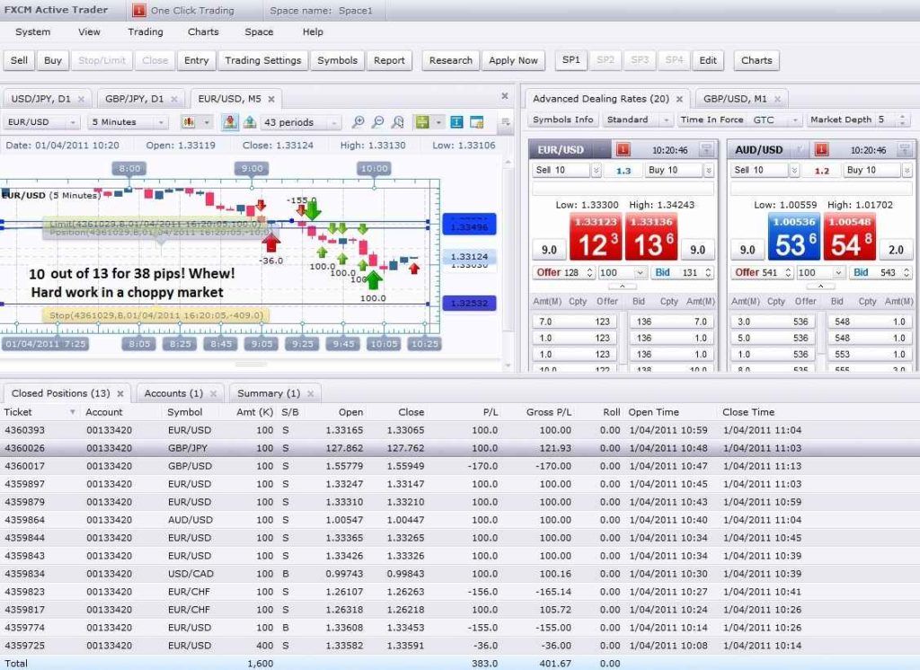Click the candlestick chart type icon
Screen dimensions: 920x670
pyautogui.click(x=190, y=122)
